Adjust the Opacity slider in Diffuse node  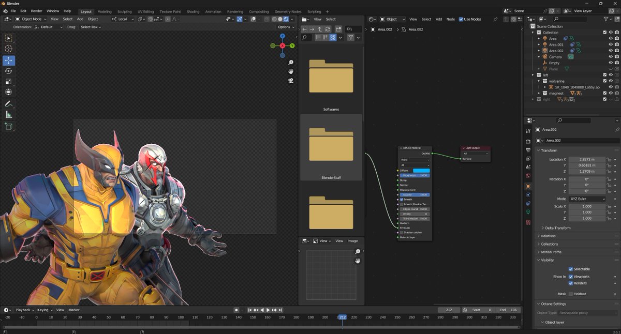click(x=415, y=194)
